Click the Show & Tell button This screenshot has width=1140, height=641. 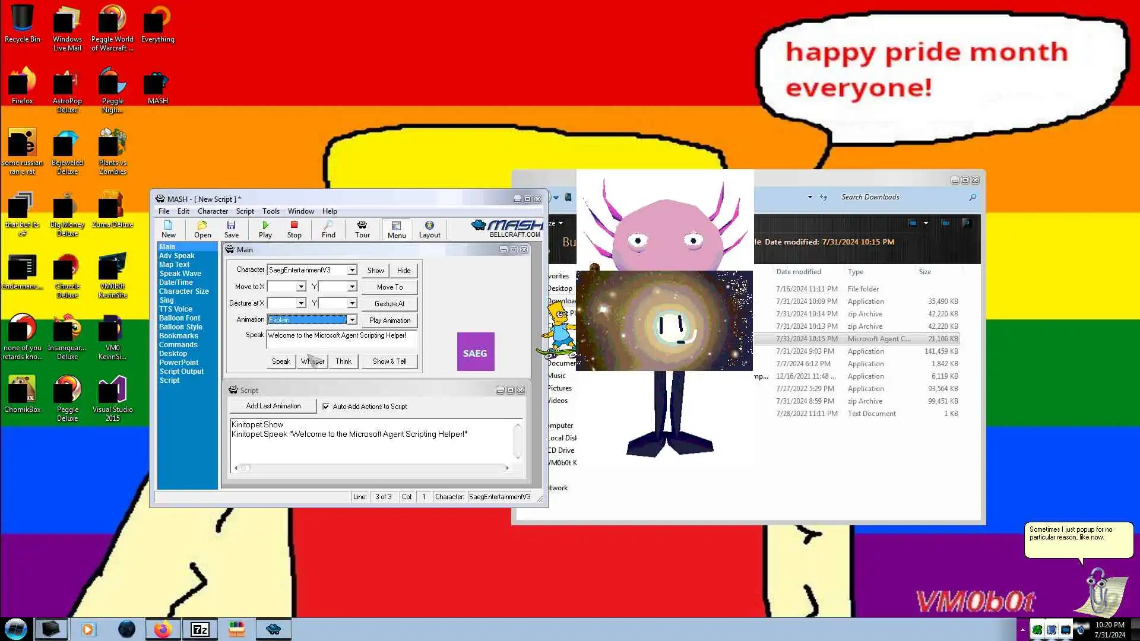click(x=389, y=361)
